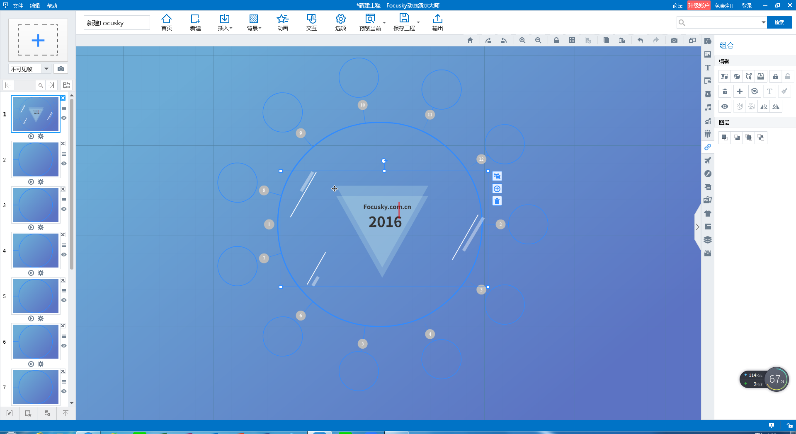The height and width of the screenshot is (434, 796).
Task: Click the zoom in magnifier icon
Action: (522, 40)
